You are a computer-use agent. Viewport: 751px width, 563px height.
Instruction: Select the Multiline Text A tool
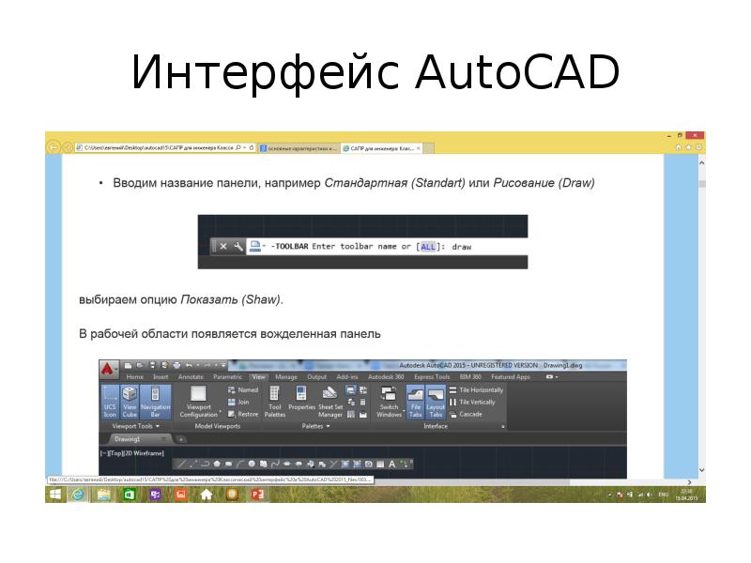click(391, 464)
